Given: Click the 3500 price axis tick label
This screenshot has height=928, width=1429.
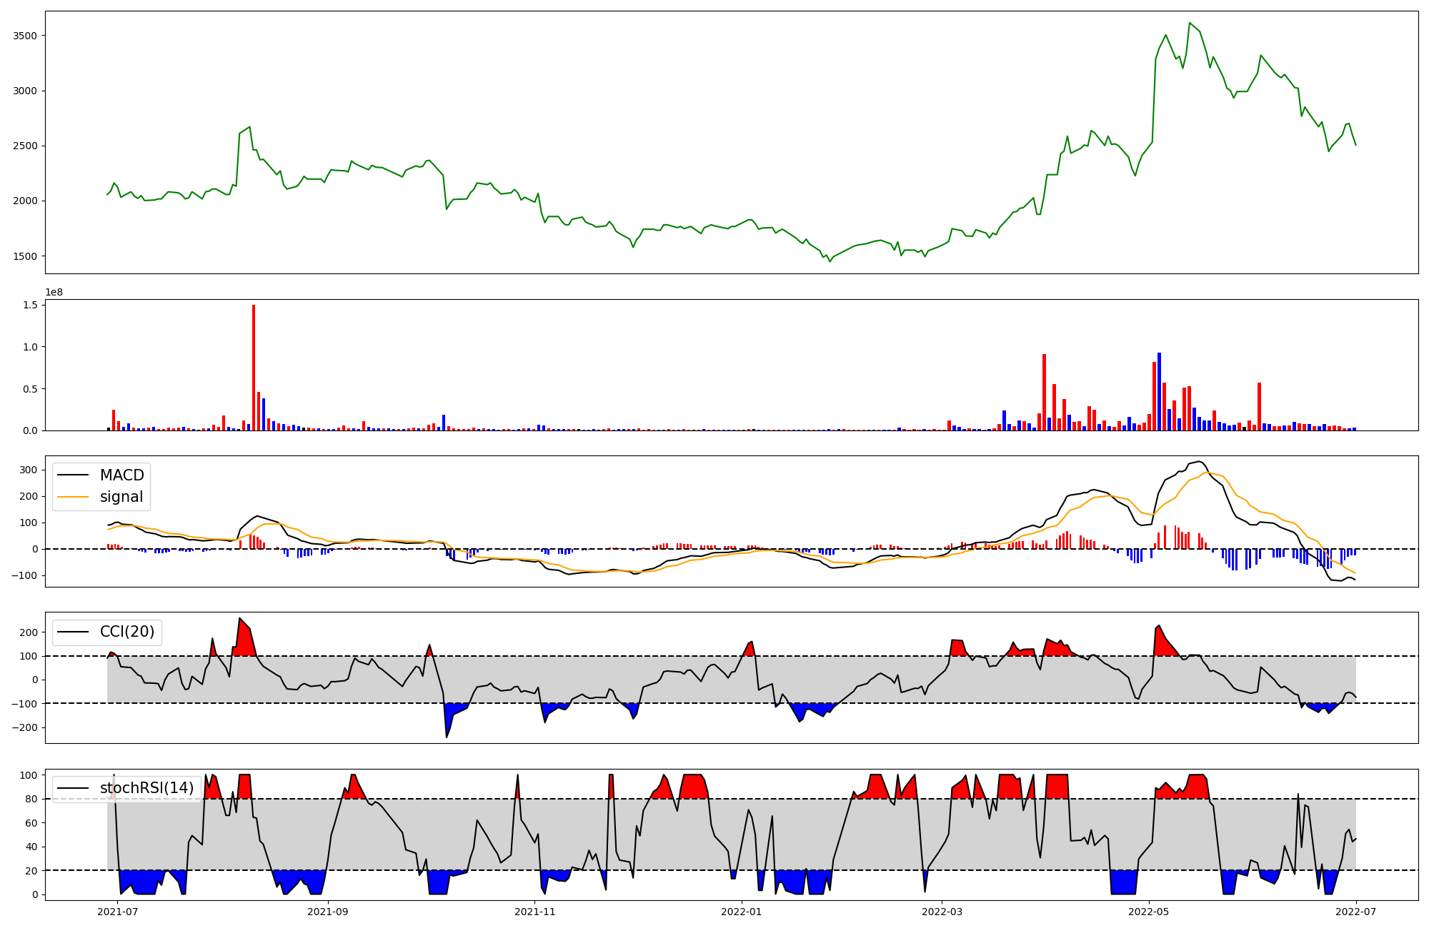Looking at the screenshot, I should 26,36.
